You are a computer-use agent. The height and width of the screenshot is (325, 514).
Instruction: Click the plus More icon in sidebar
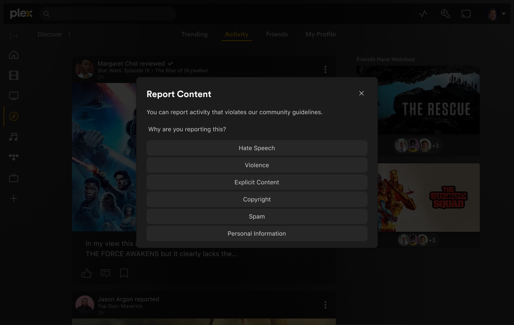click(x=14, y=198)
